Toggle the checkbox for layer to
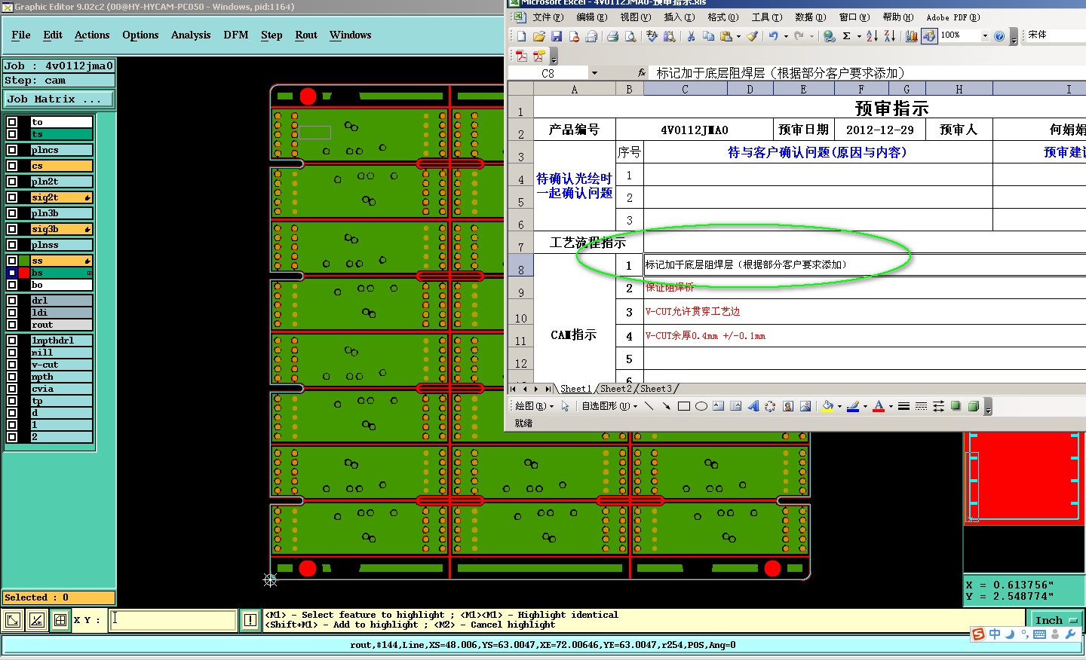The height and width of the screenshot is (660, 1086). pos(12,122)
